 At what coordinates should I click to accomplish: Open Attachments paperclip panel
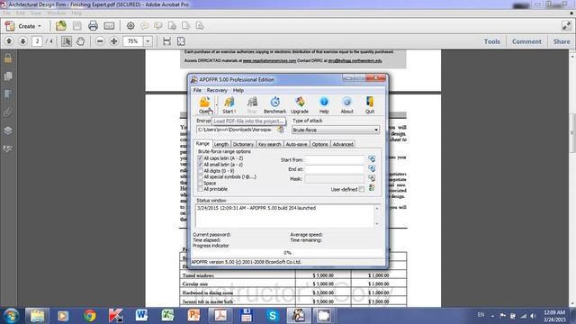point(8,112)
